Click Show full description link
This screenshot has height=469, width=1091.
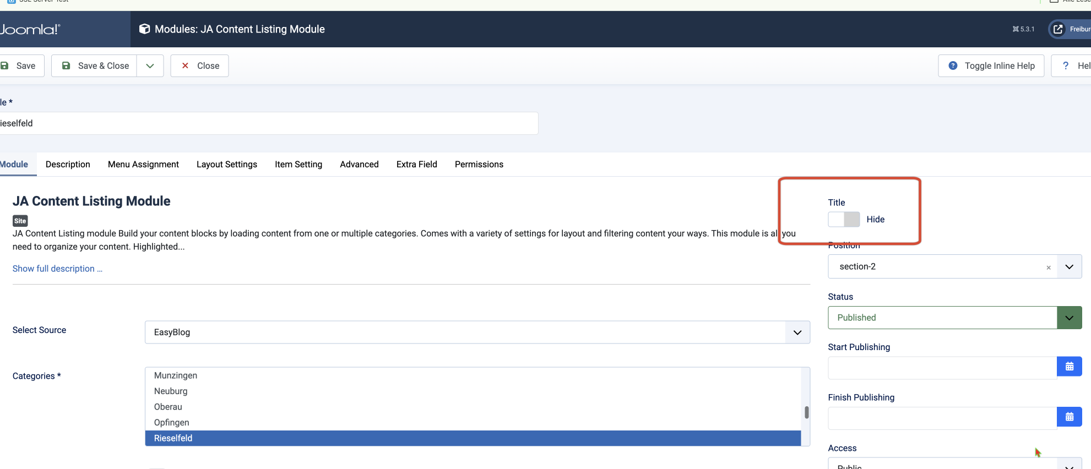(x=57, y=269)
